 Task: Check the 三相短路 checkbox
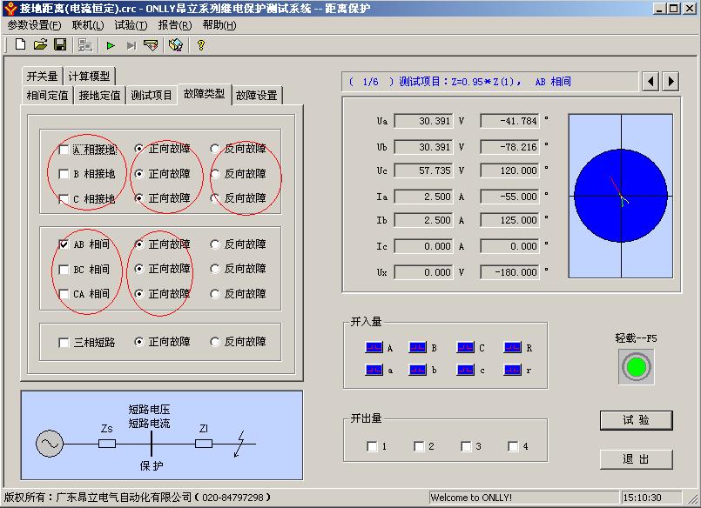pyautogui.click(x=64, y=343)
